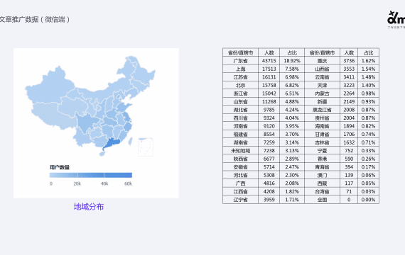The height and width of the screenshot is (255, 405).
Task: Select the 43715 value cell
Action: 269,61
